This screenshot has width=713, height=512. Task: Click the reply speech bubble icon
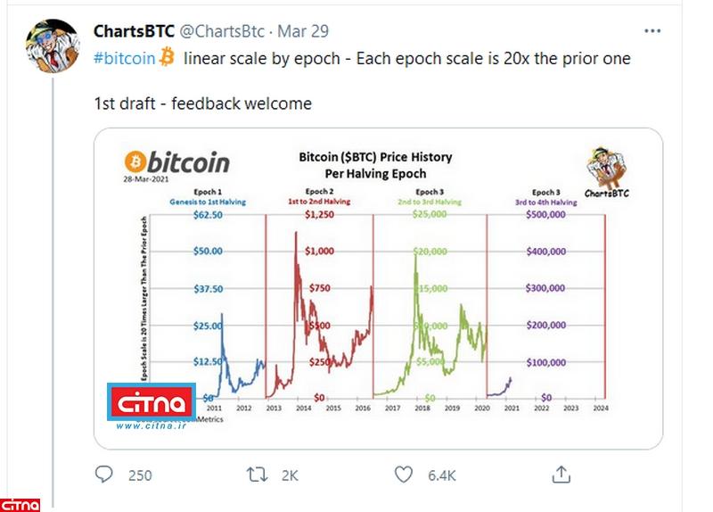104,475
